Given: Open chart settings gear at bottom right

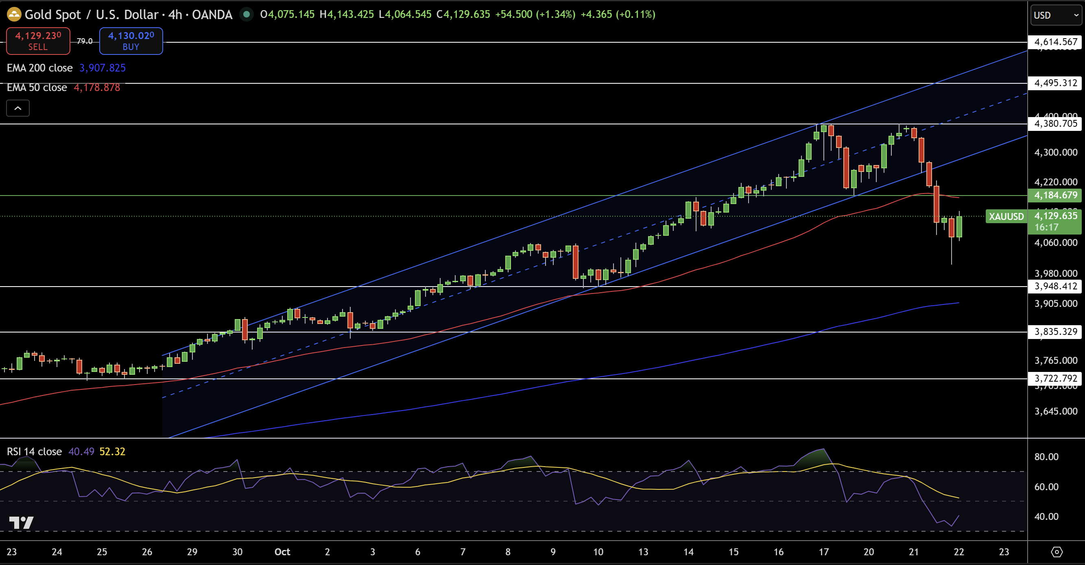Looking at the screenshot, I should tap(1057, 552).
